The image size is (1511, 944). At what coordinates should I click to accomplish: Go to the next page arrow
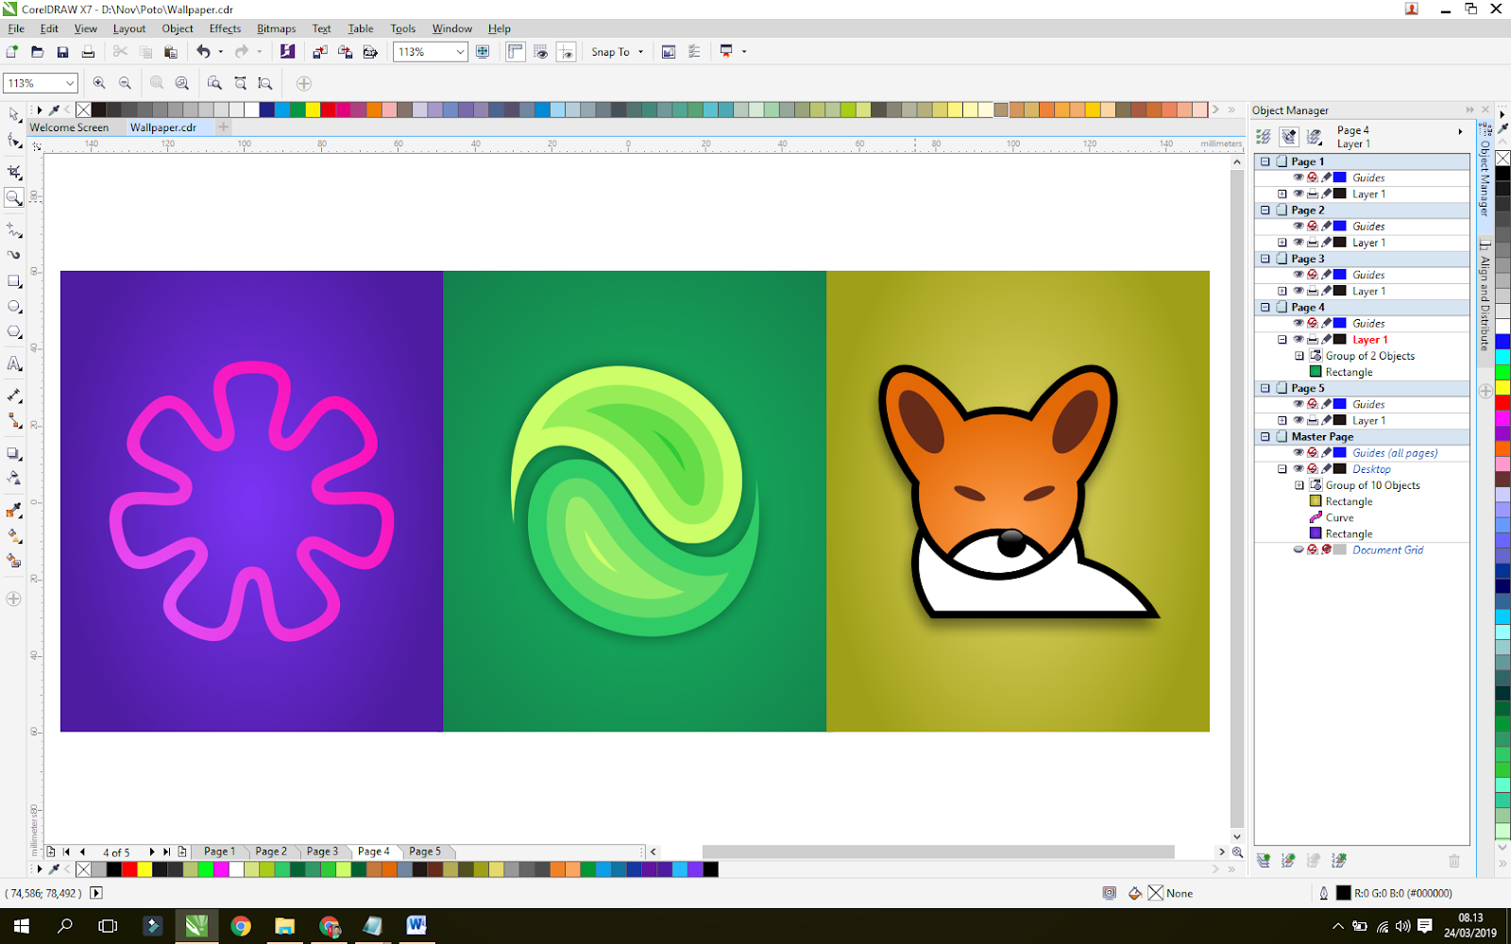[151, 851]
